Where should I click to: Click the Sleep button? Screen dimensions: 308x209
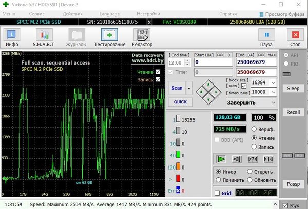[293, 88]
